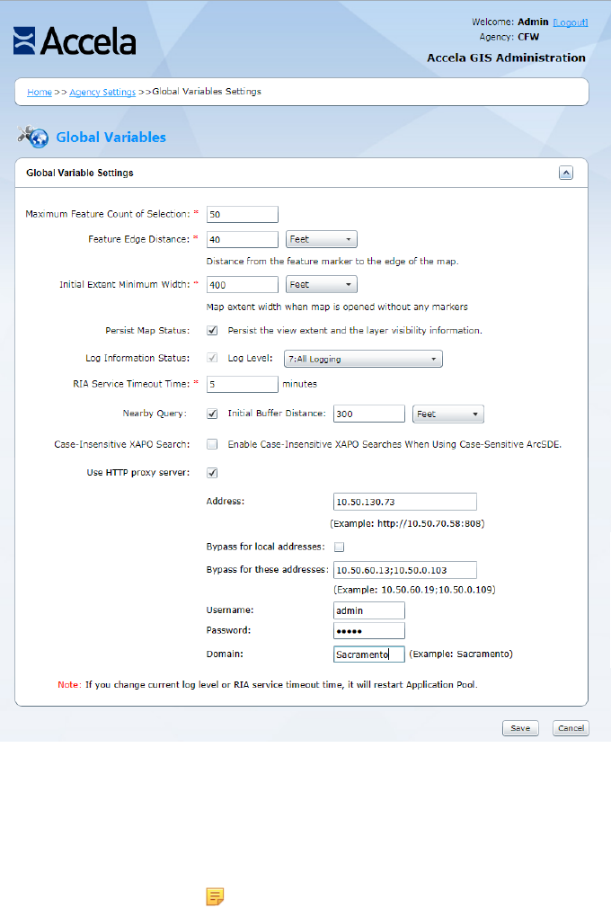
Task: Click the Accela logo icon
Action: [x=24, y=40]
